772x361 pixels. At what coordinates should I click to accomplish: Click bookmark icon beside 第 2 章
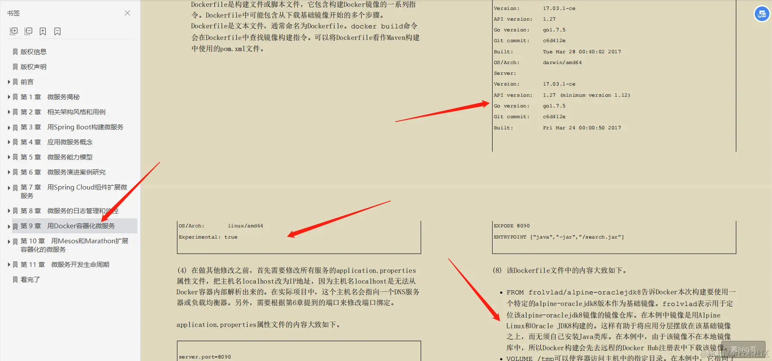click(x=16, y=112)
